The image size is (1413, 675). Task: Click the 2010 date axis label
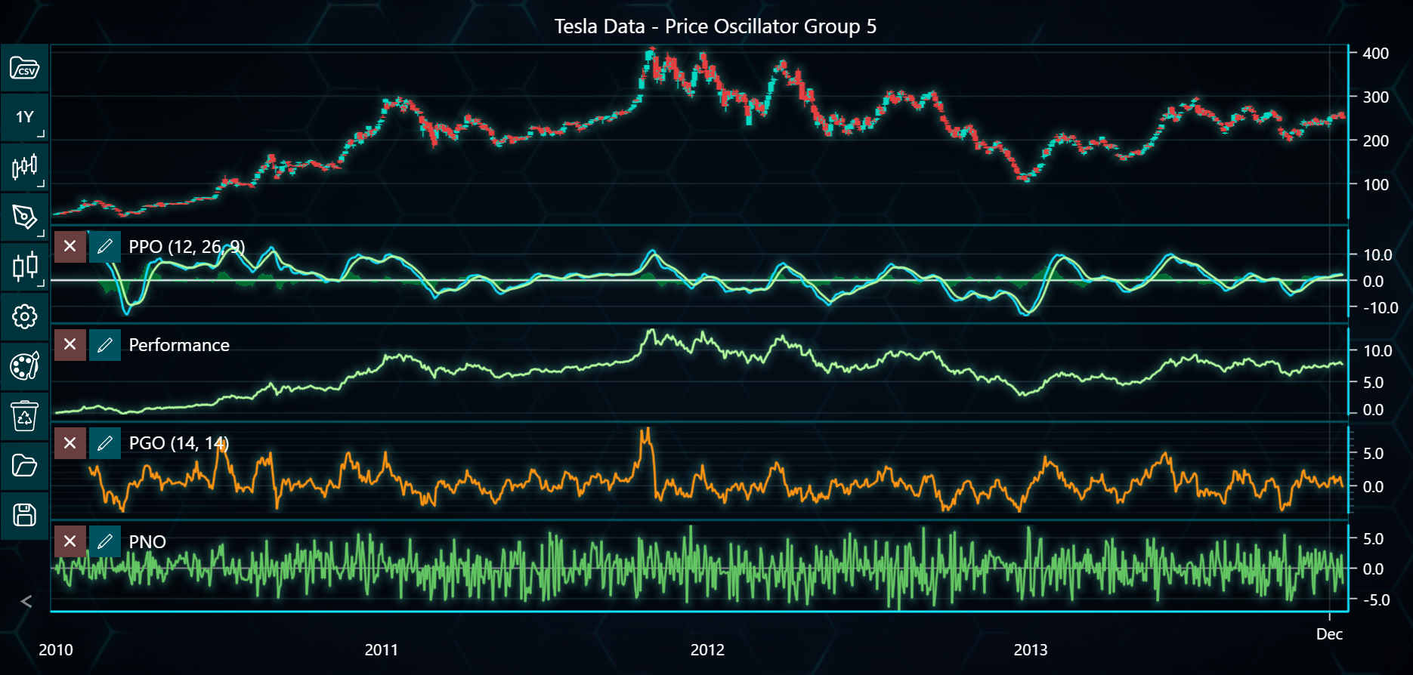coord(56,650)
